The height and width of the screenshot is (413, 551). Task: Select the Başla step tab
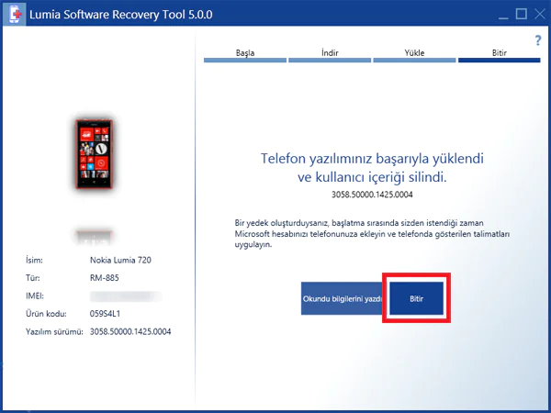[245, 55]
